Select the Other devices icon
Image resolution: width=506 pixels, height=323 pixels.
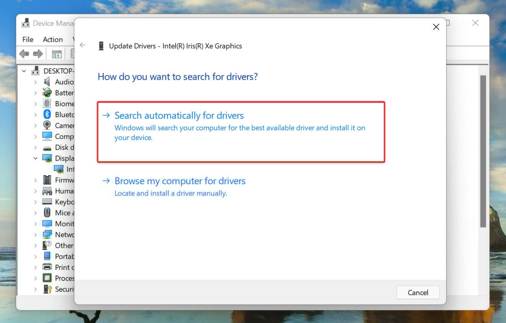(x=47, y=245)
